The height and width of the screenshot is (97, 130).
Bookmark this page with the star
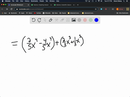(x=96, y=9)
